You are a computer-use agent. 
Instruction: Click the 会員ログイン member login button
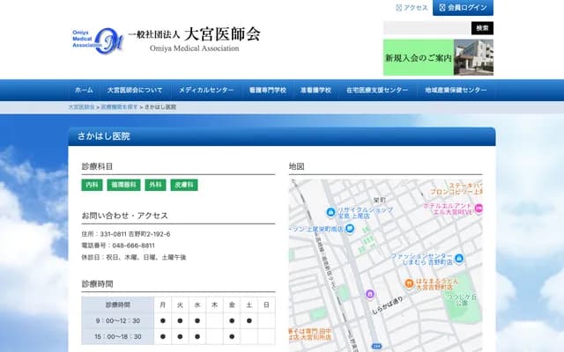point(463,7)
